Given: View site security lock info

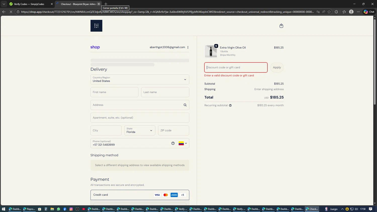Looking at the screenshot, I should [18, 12].
